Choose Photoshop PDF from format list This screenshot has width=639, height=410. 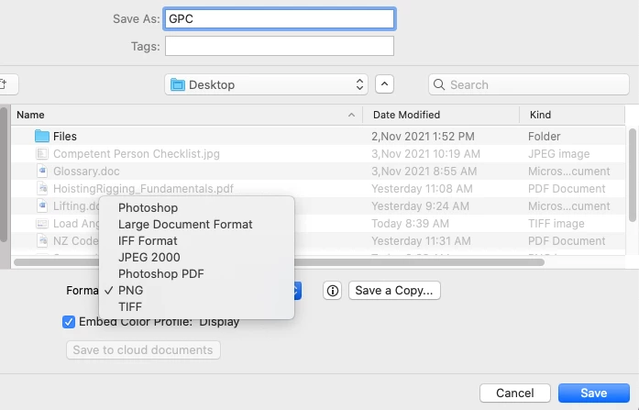pos(160,273)
